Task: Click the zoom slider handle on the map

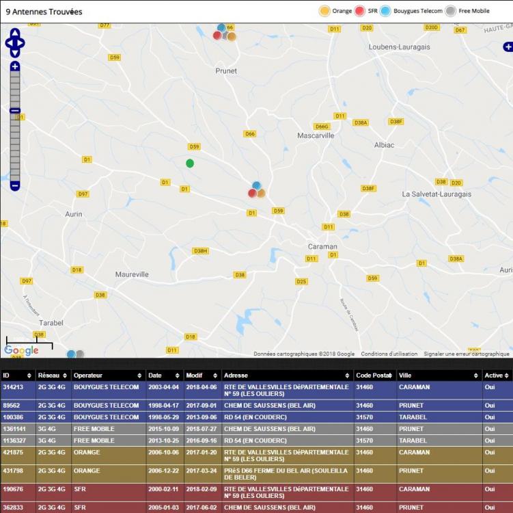Action: [15, 111]
